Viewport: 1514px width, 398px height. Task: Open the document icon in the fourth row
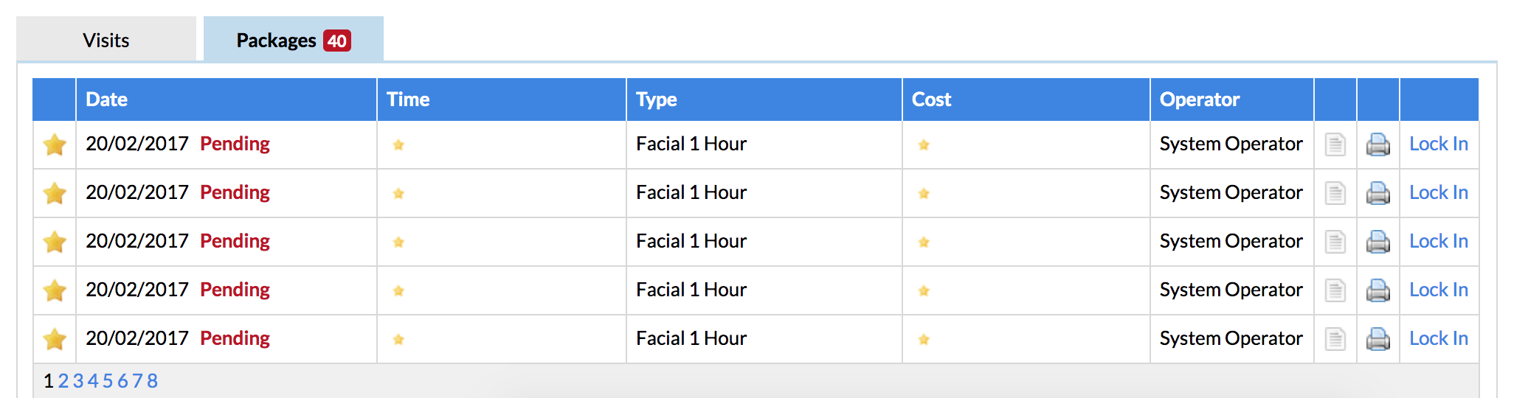(x=1335, y=290)
